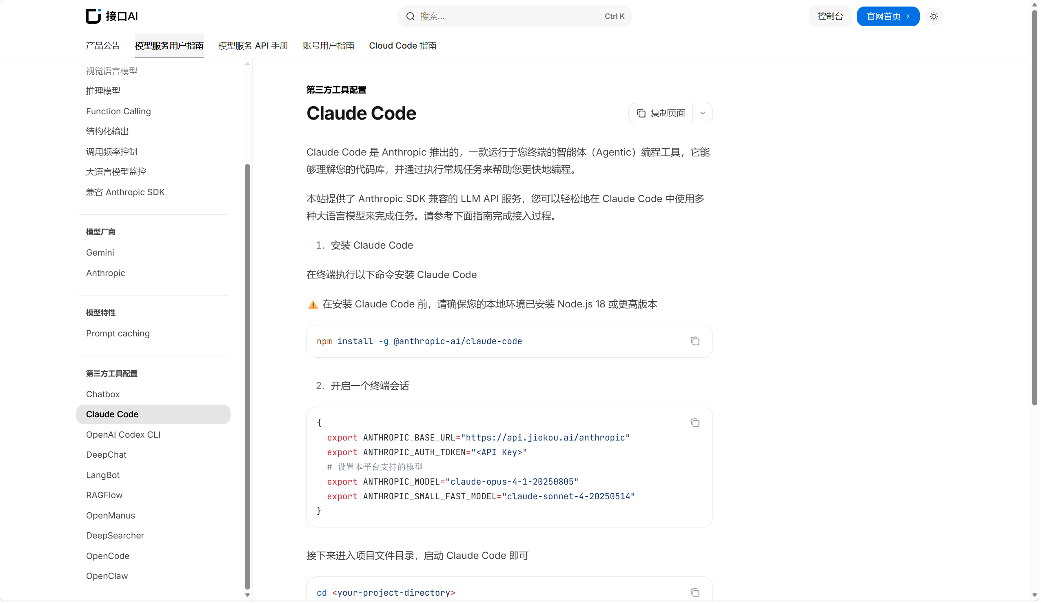Open 视觉语言模型 in the sidebar
The image size is (1041, 603).
(112, 71)
